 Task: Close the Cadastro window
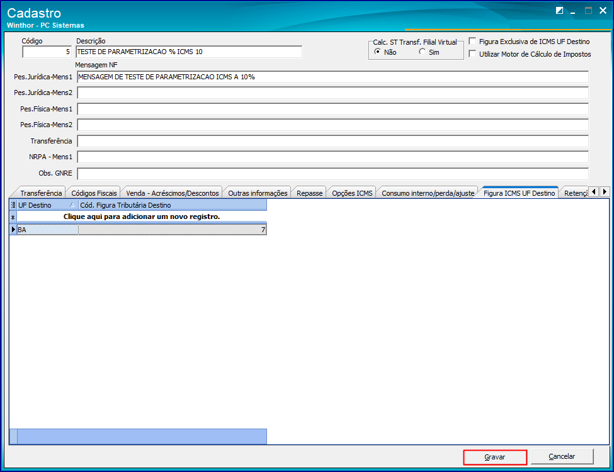click(603, 11)
